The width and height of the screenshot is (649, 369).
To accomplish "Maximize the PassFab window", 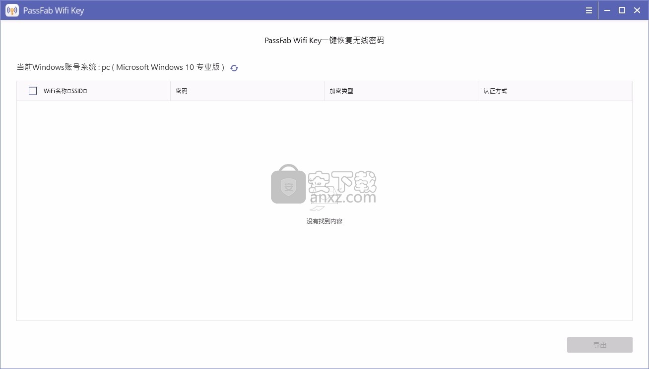I will (x=622, y=10).
